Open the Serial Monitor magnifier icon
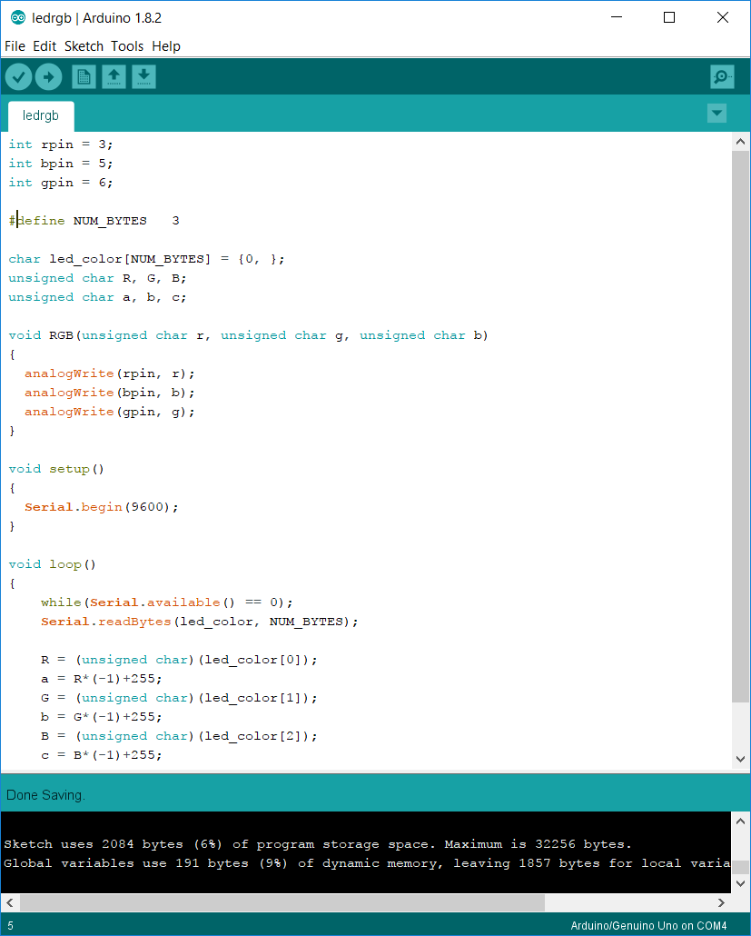Viewport: 751px width, 936px height. (722, 77)
